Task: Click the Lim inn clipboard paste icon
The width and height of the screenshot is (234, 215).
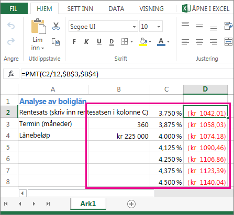Action: click(x=39, y=26)
